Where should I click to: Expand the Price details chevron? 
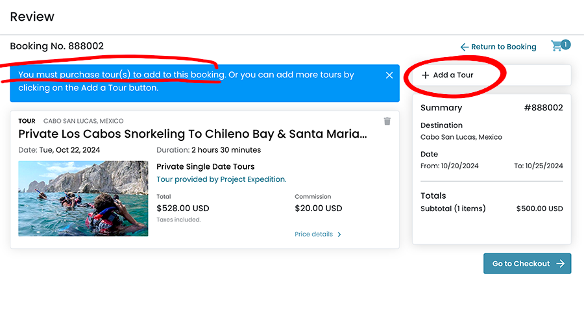(339, 235)
